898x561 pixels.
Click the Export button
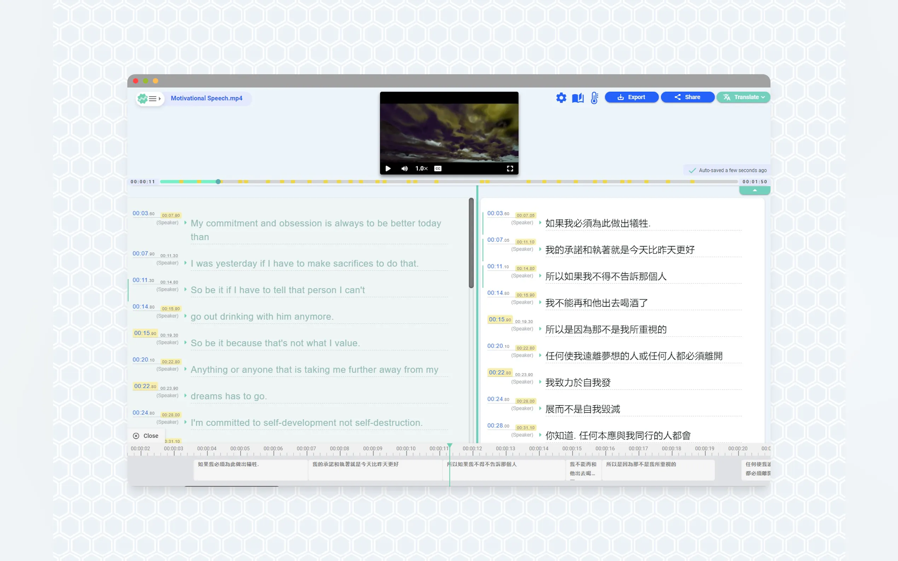(x=631, y=97)
